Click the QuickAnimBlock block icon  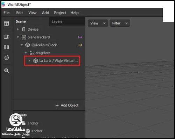click(x=28, y=45)
